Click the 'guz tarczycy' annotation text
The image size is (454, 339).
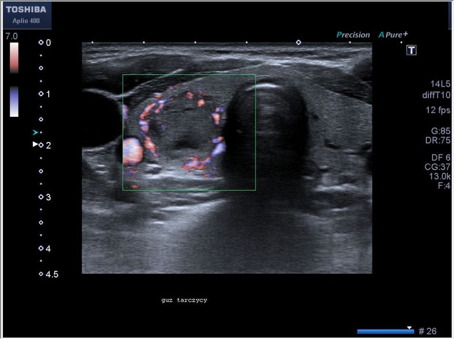[184, 300]
